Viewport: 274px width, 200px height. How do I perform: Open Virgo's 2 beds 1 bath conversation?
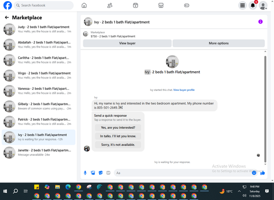click(38, 76)
